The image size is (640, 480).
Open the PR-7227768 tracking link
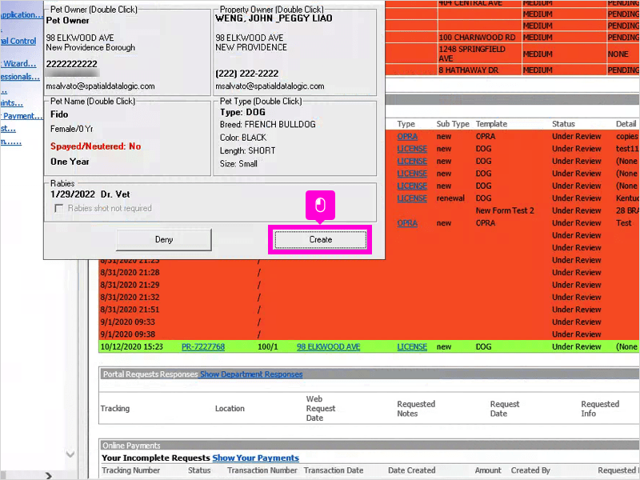coord(203,346)
